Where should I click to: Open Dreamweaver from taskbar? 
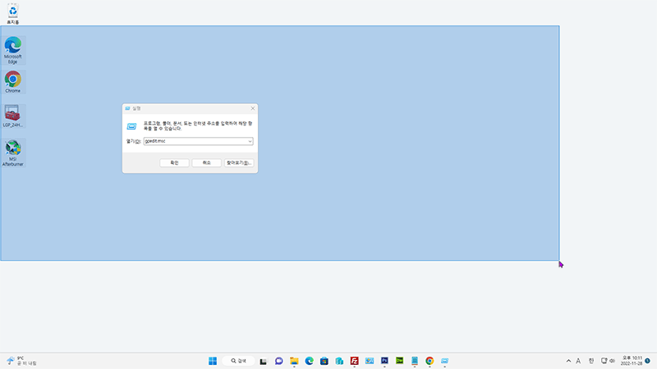[x=400, y=361]
